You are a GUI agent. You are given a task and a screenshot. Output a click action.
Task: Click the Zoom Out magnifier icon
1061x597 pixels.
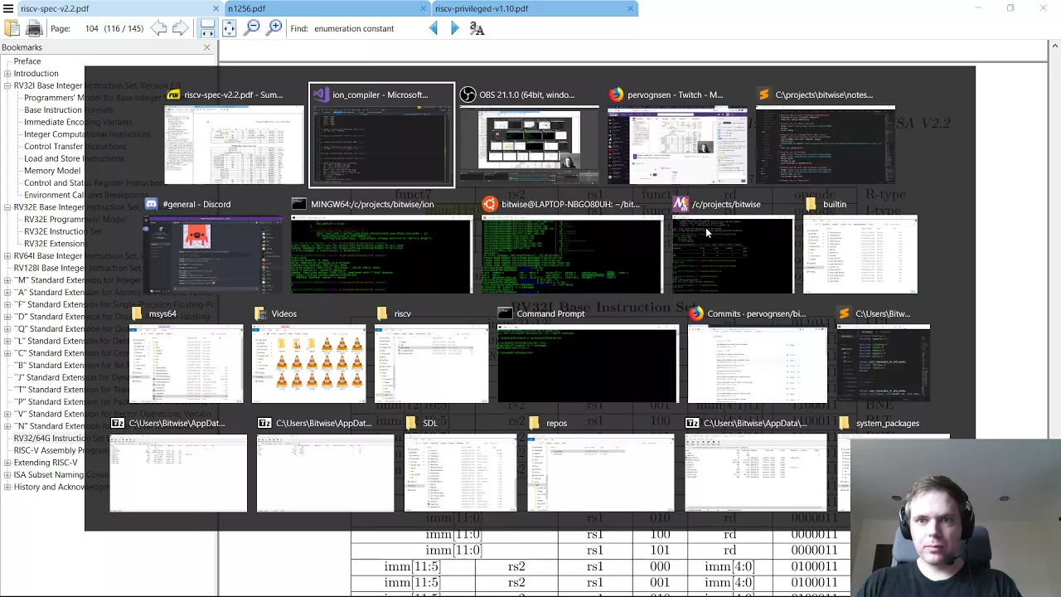(x=252, y=28)
